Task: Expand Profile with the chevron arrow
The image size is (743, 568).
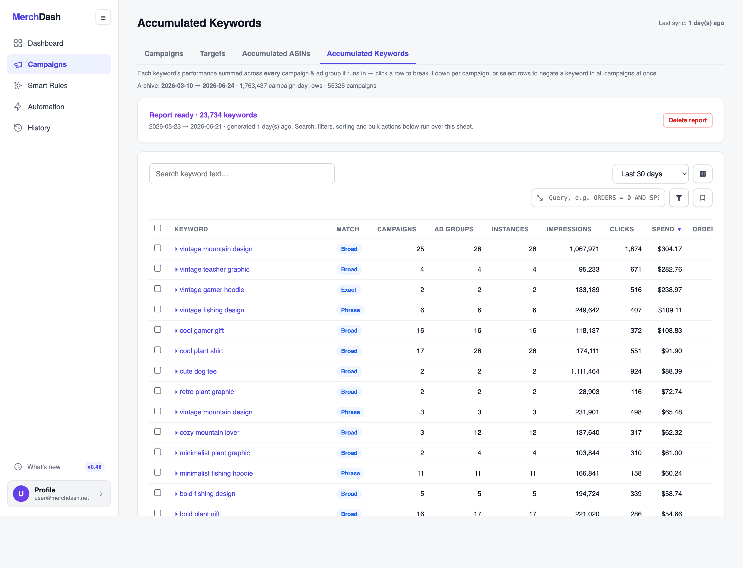Action: click(101, 494)
